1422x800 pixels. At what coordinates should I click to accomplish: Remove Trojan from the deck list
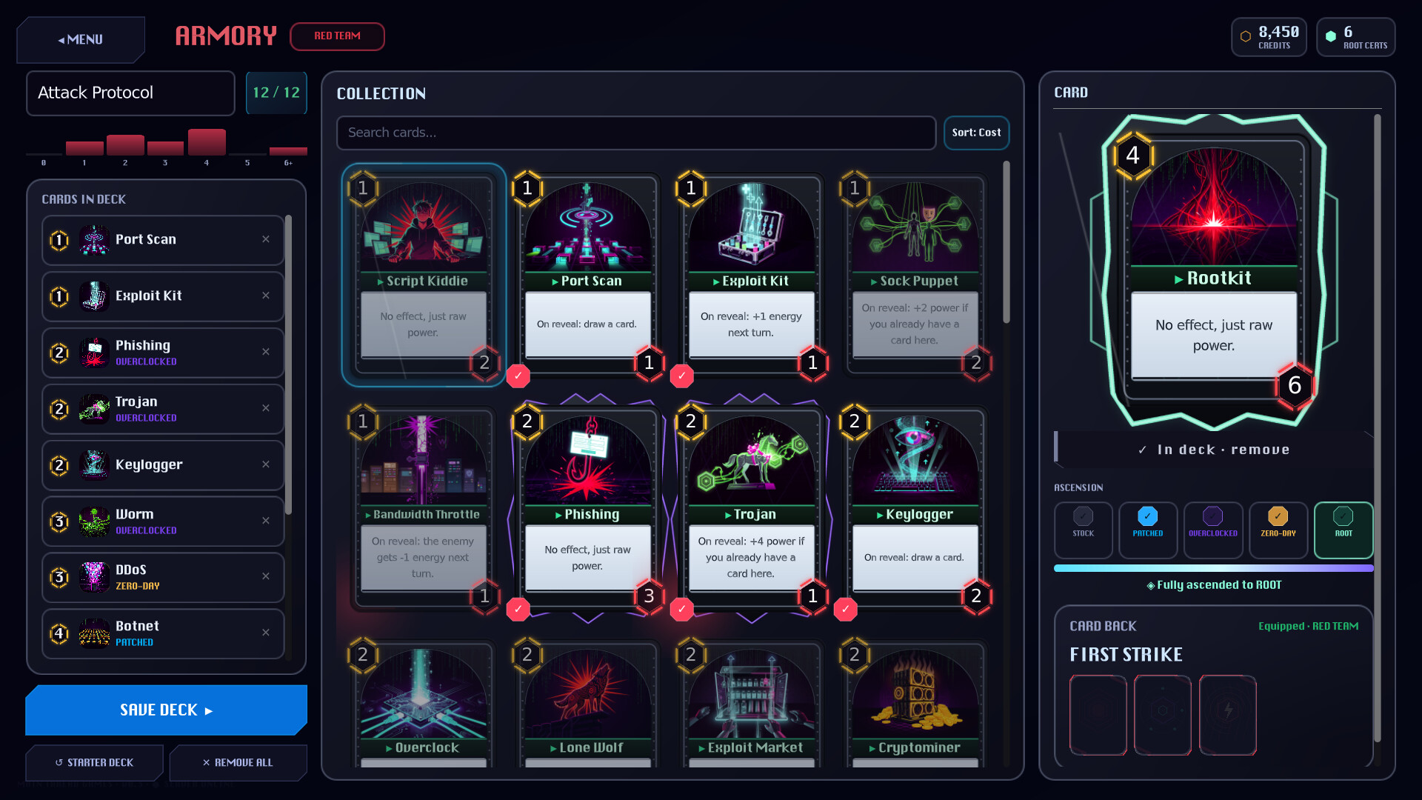265,408
